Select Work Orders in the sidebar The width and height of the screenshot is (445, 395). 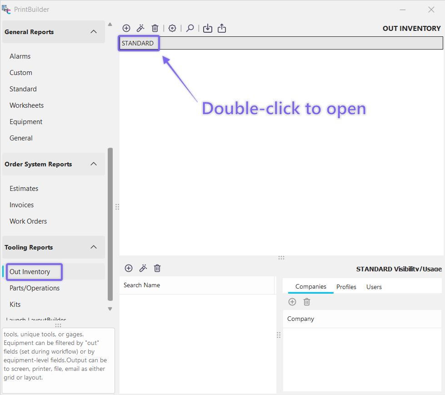click(x=28, y=221)
